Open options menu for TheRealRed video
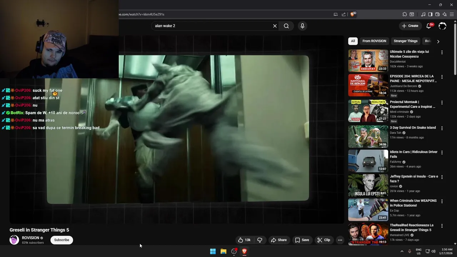The width and height of the screenshot is (457, 257). (442, 226)
